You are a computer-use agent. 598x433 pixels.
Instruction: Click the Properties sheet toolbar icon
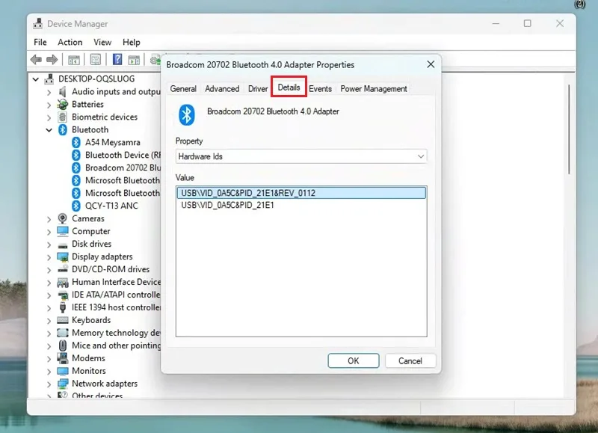click(x=96, y=60)
